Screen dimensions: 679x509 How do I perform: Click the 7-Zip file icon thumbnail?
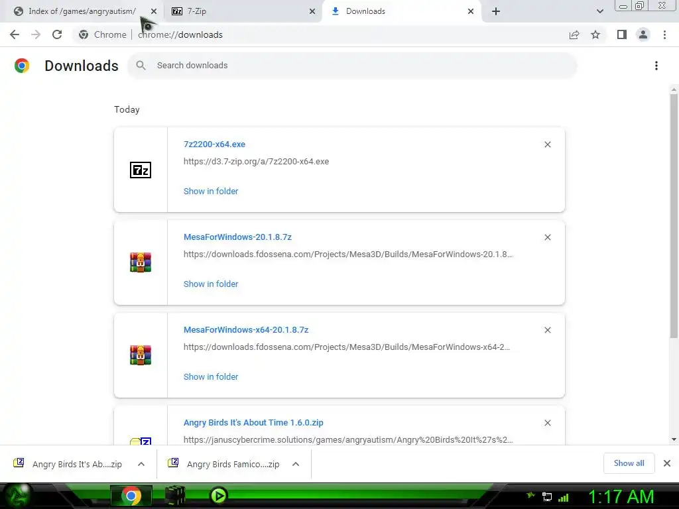tap(141, 170)
